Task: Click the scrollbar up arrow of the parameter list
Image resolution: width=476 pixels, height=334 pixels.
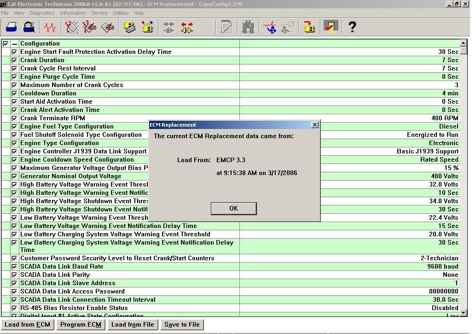Action: pos(463,43)
